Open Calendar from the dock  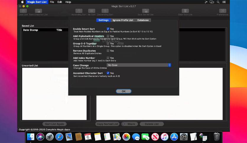88,137
